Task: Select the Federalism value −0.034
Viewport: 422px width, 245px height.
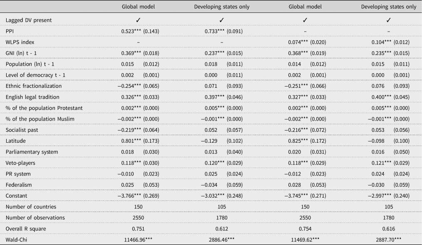Action: [209, 185]
